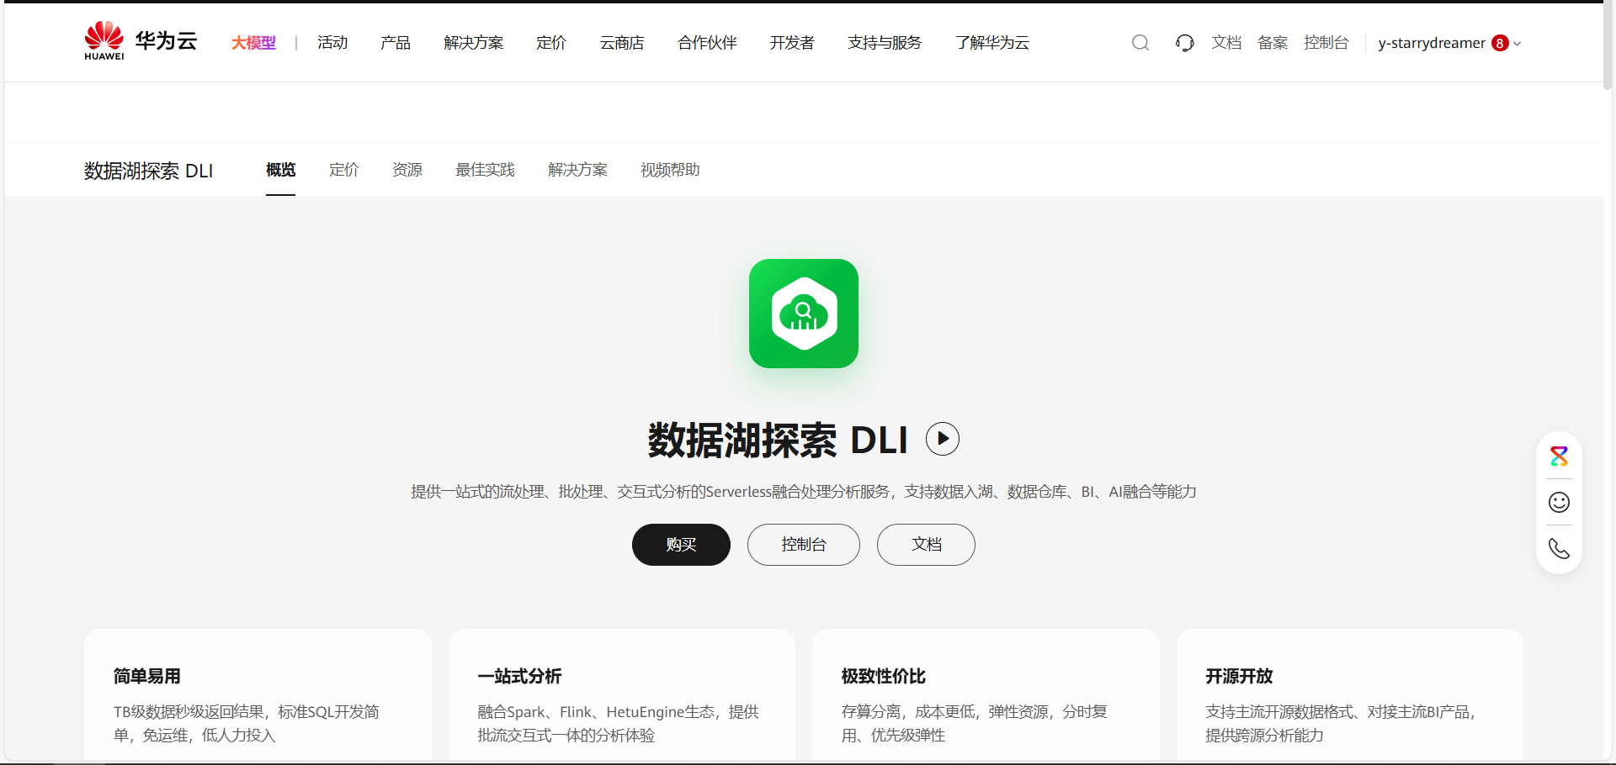Click the 简单易用 feature card
Image resolution: width=1616 pixels, height=765 pixels.
[x=258, y=696]
